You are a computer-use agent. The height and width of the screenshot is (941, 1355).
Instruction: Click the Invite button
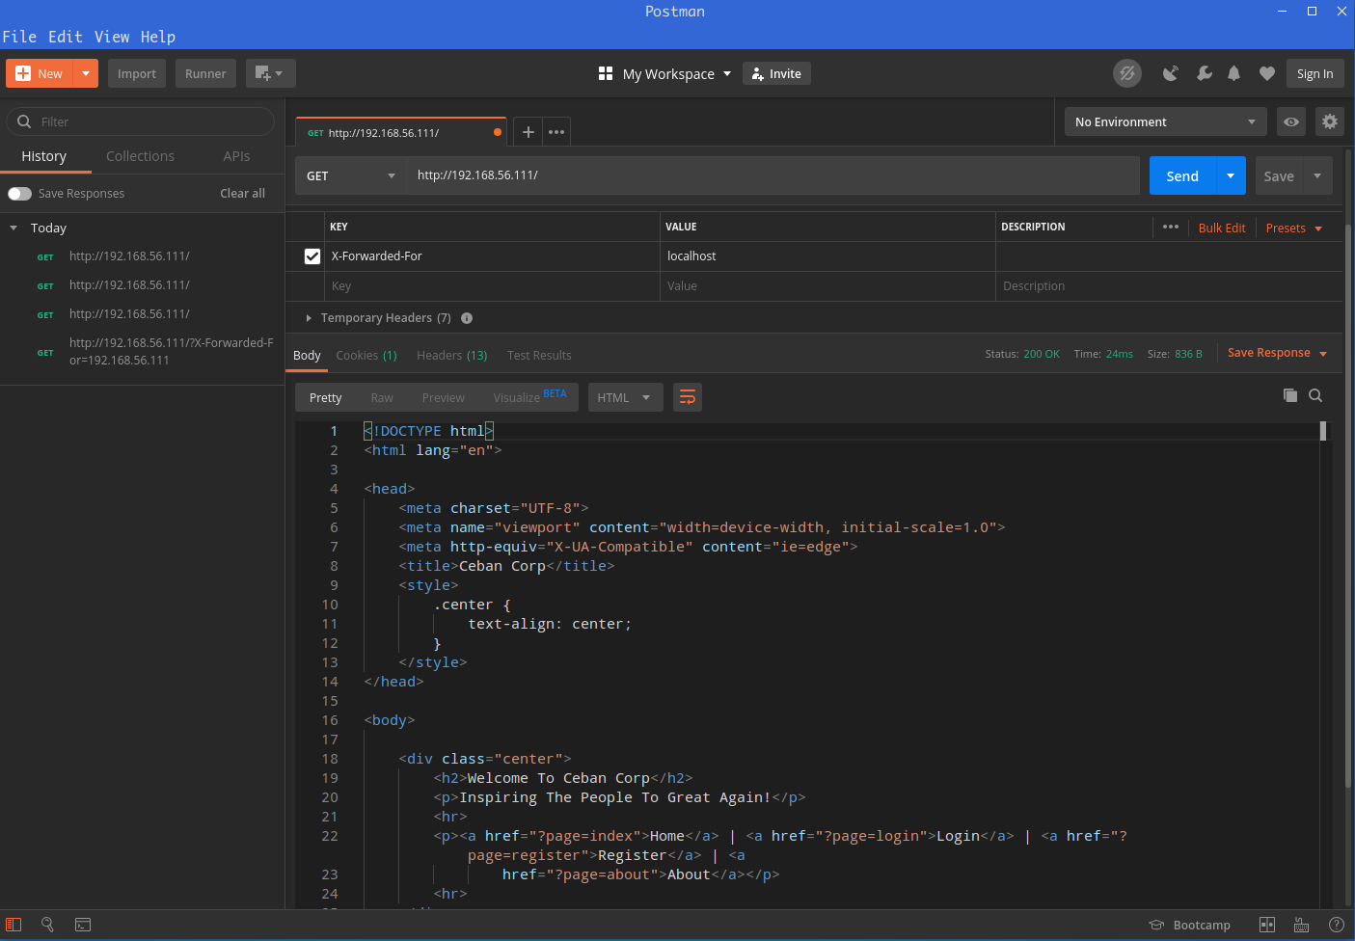click(x=776, y=73)
